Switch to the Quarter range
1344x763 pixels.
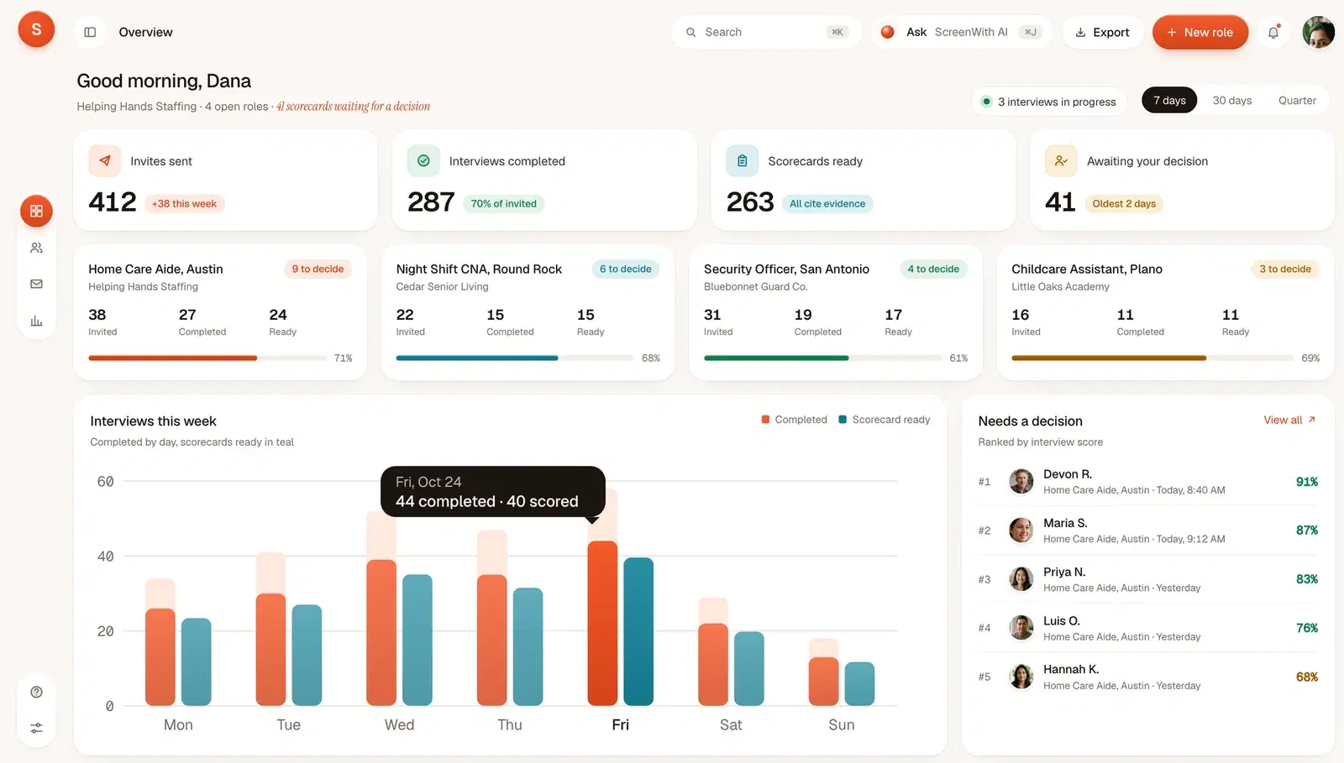coord(1297,100)
